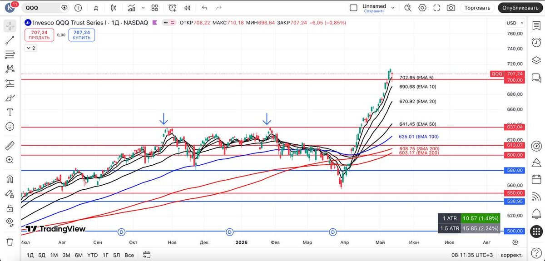
Task: Open the candlestick chart style menu
Action: (113, 8)
